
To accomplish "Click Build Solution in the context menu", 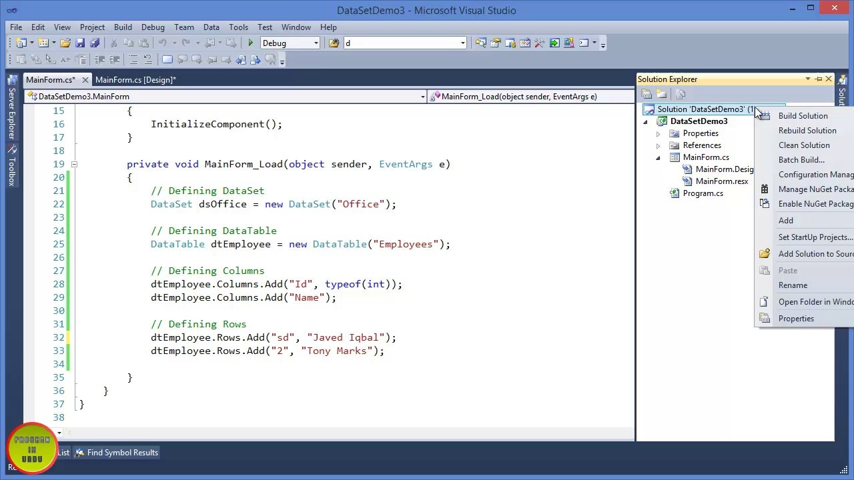I will 803,116.
